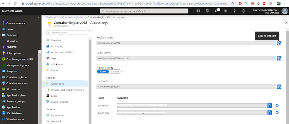This screenshot has width=289, height=124.
Task: Regenerate password2
Action: click(277, 112)
